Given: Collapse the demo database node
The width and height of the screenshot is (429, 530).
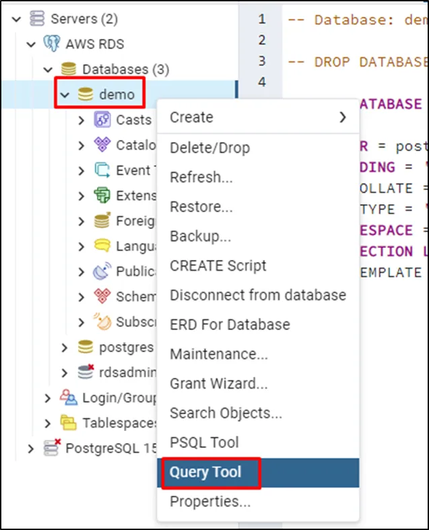Looking at the screenshot, I should click(x=65, y=95).
